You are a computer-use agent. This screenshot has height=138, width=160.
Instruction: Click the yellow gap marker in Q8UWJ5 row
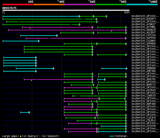tap(111, 31)
